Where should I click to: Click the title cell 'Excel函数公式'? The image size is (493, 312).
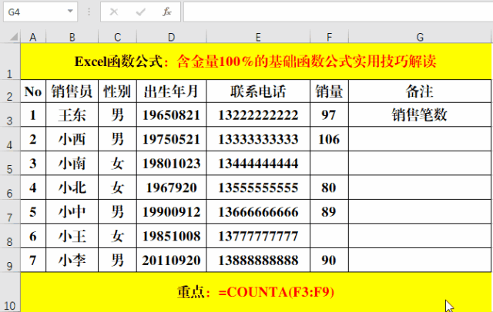coord(256,61)
